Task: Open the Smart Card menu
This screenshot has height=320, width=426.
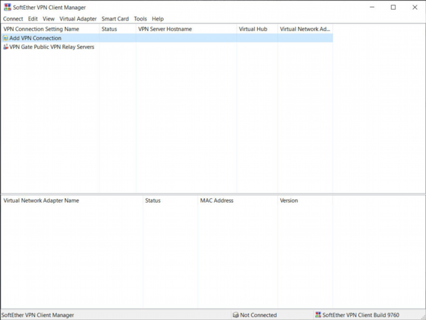Action: pos(115,19)
